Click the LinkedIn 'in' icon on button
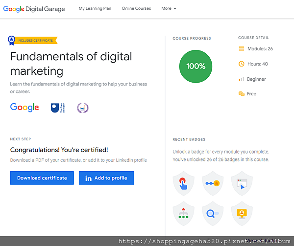Screen dimensions: 294x246 [x=88, y=178]
